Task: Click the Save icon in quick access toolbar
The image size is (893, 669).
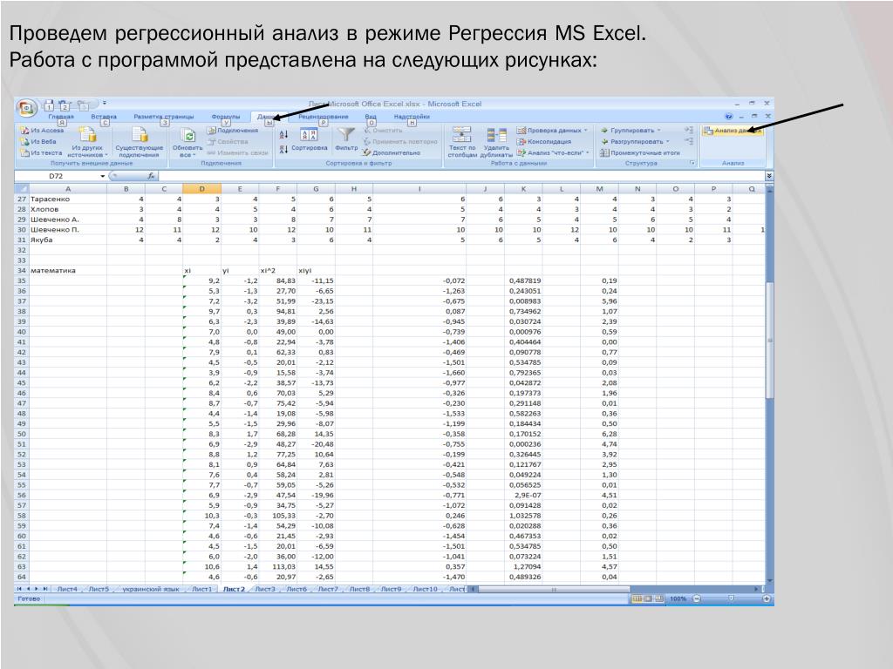Action: coord(50,105)
